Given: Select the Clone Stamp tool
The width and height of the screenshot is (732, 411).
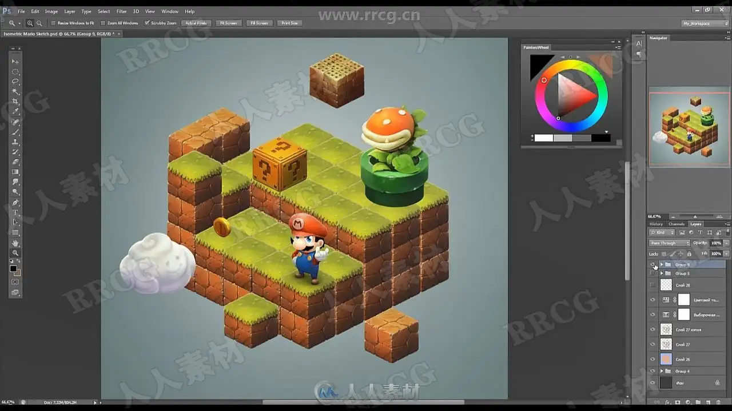Looking at the screenshot, I should (x=15, y=142).
